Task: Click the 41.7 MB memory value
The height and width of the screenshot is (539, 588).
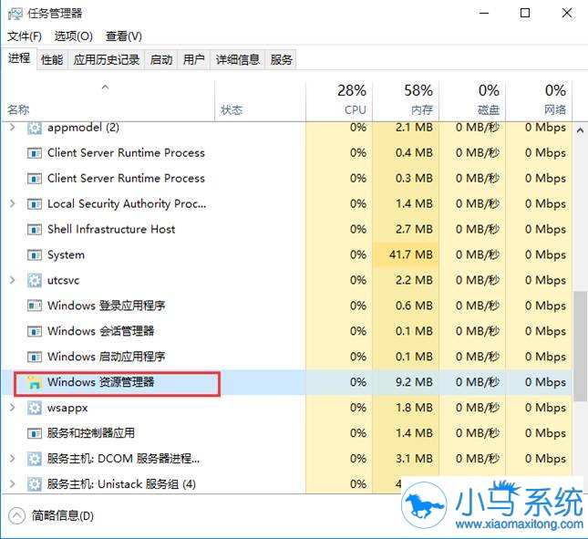Action: 411,255
